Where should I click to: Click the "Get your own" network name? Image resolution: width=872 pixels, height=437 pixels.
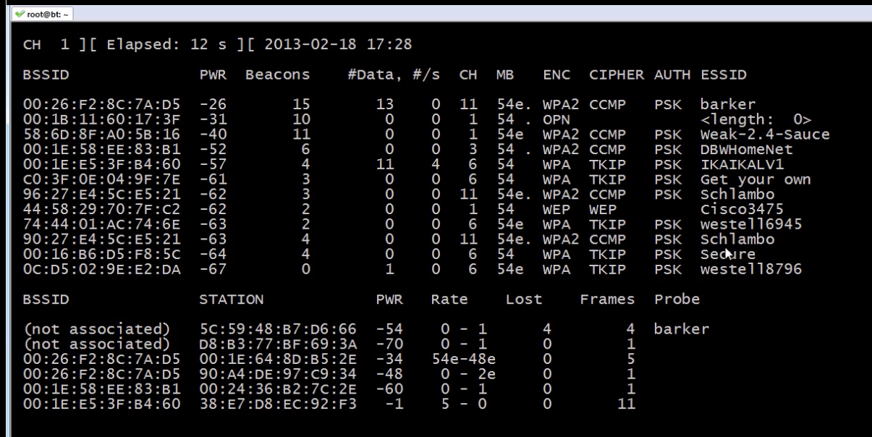755,179
